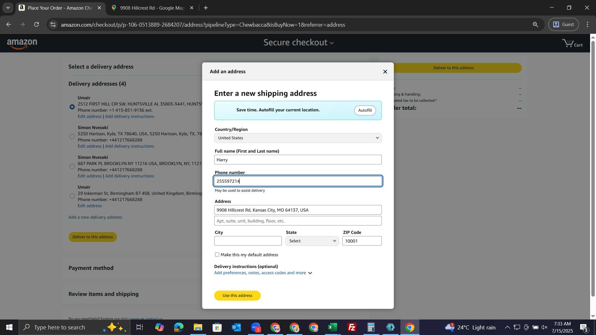This screenshot has width=596, height=335.
Task: Click Use this address button
Action: [x=237, y=296]
